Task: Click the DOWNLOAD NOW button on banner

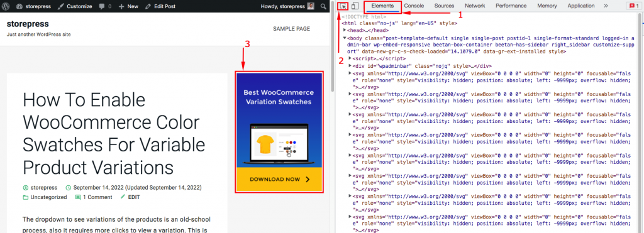Action: (x=280, y=179)
